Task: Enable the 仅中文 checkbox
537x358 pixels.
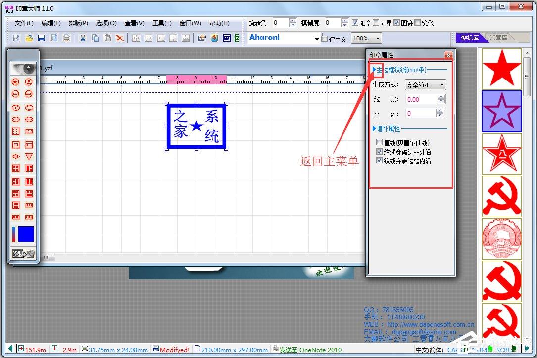Action: click(325, 39)
